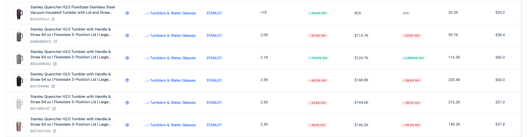Open external link icon next to B0C7SCYTVR

[x=54, y=131]
